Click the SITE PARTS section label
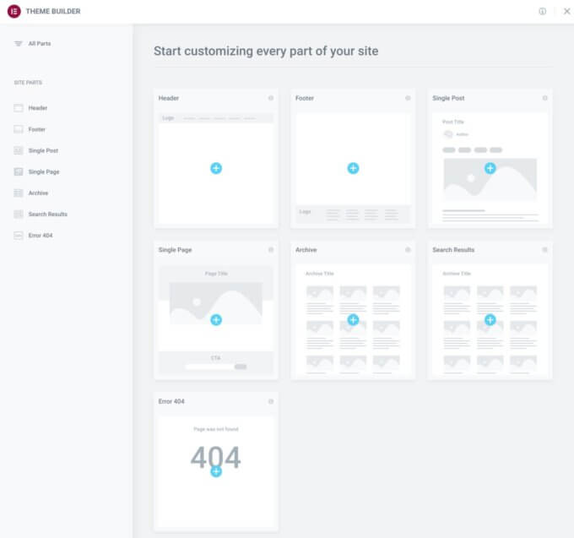Viewport: 574px width, 538px height. pyautogui.click(x=28, y=83)
